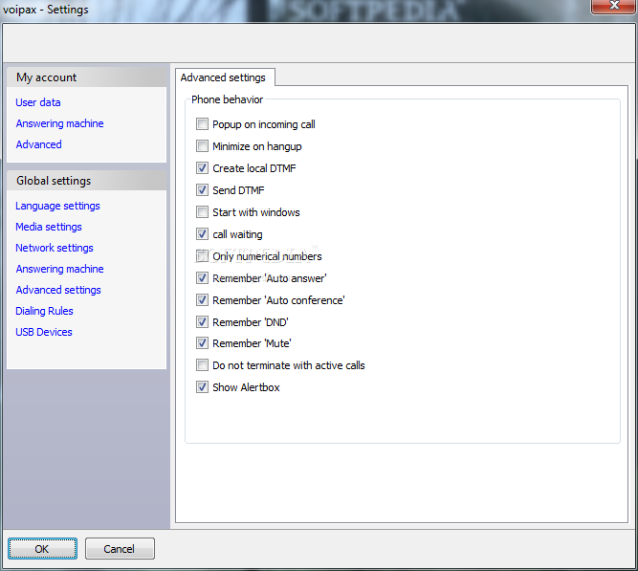Go to Media settings

[49, 227]
